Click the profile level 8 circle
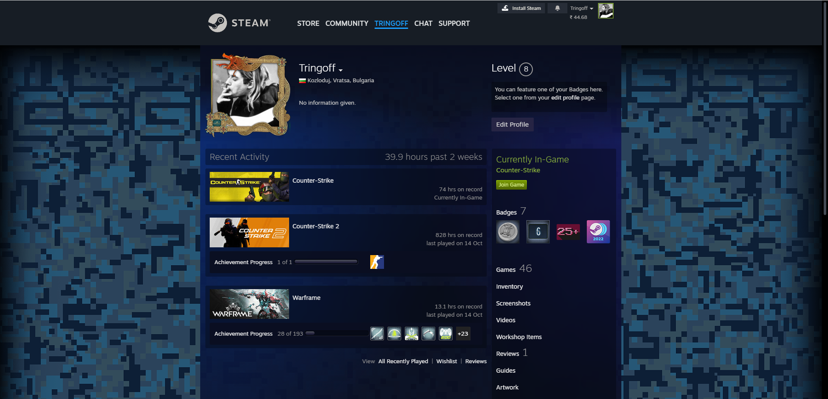The height and width of the screenshot is (399, 828). pos(526,69)
